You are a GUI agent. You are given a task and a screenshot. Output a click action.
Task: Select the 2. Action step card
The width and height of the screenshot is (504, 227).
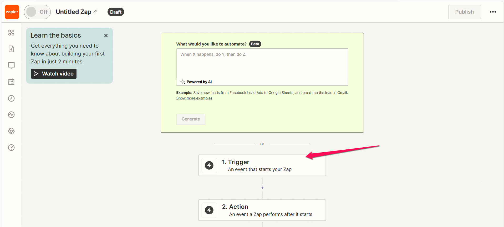pos(262,210)
